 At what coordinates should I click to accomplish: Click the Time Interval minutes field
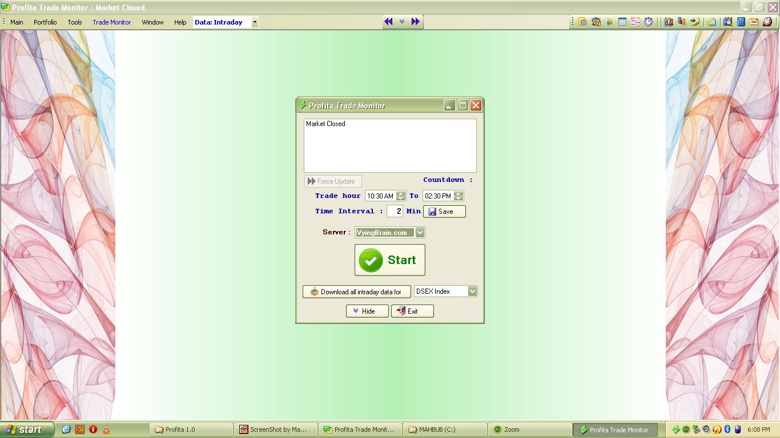[x=395, y=211]
